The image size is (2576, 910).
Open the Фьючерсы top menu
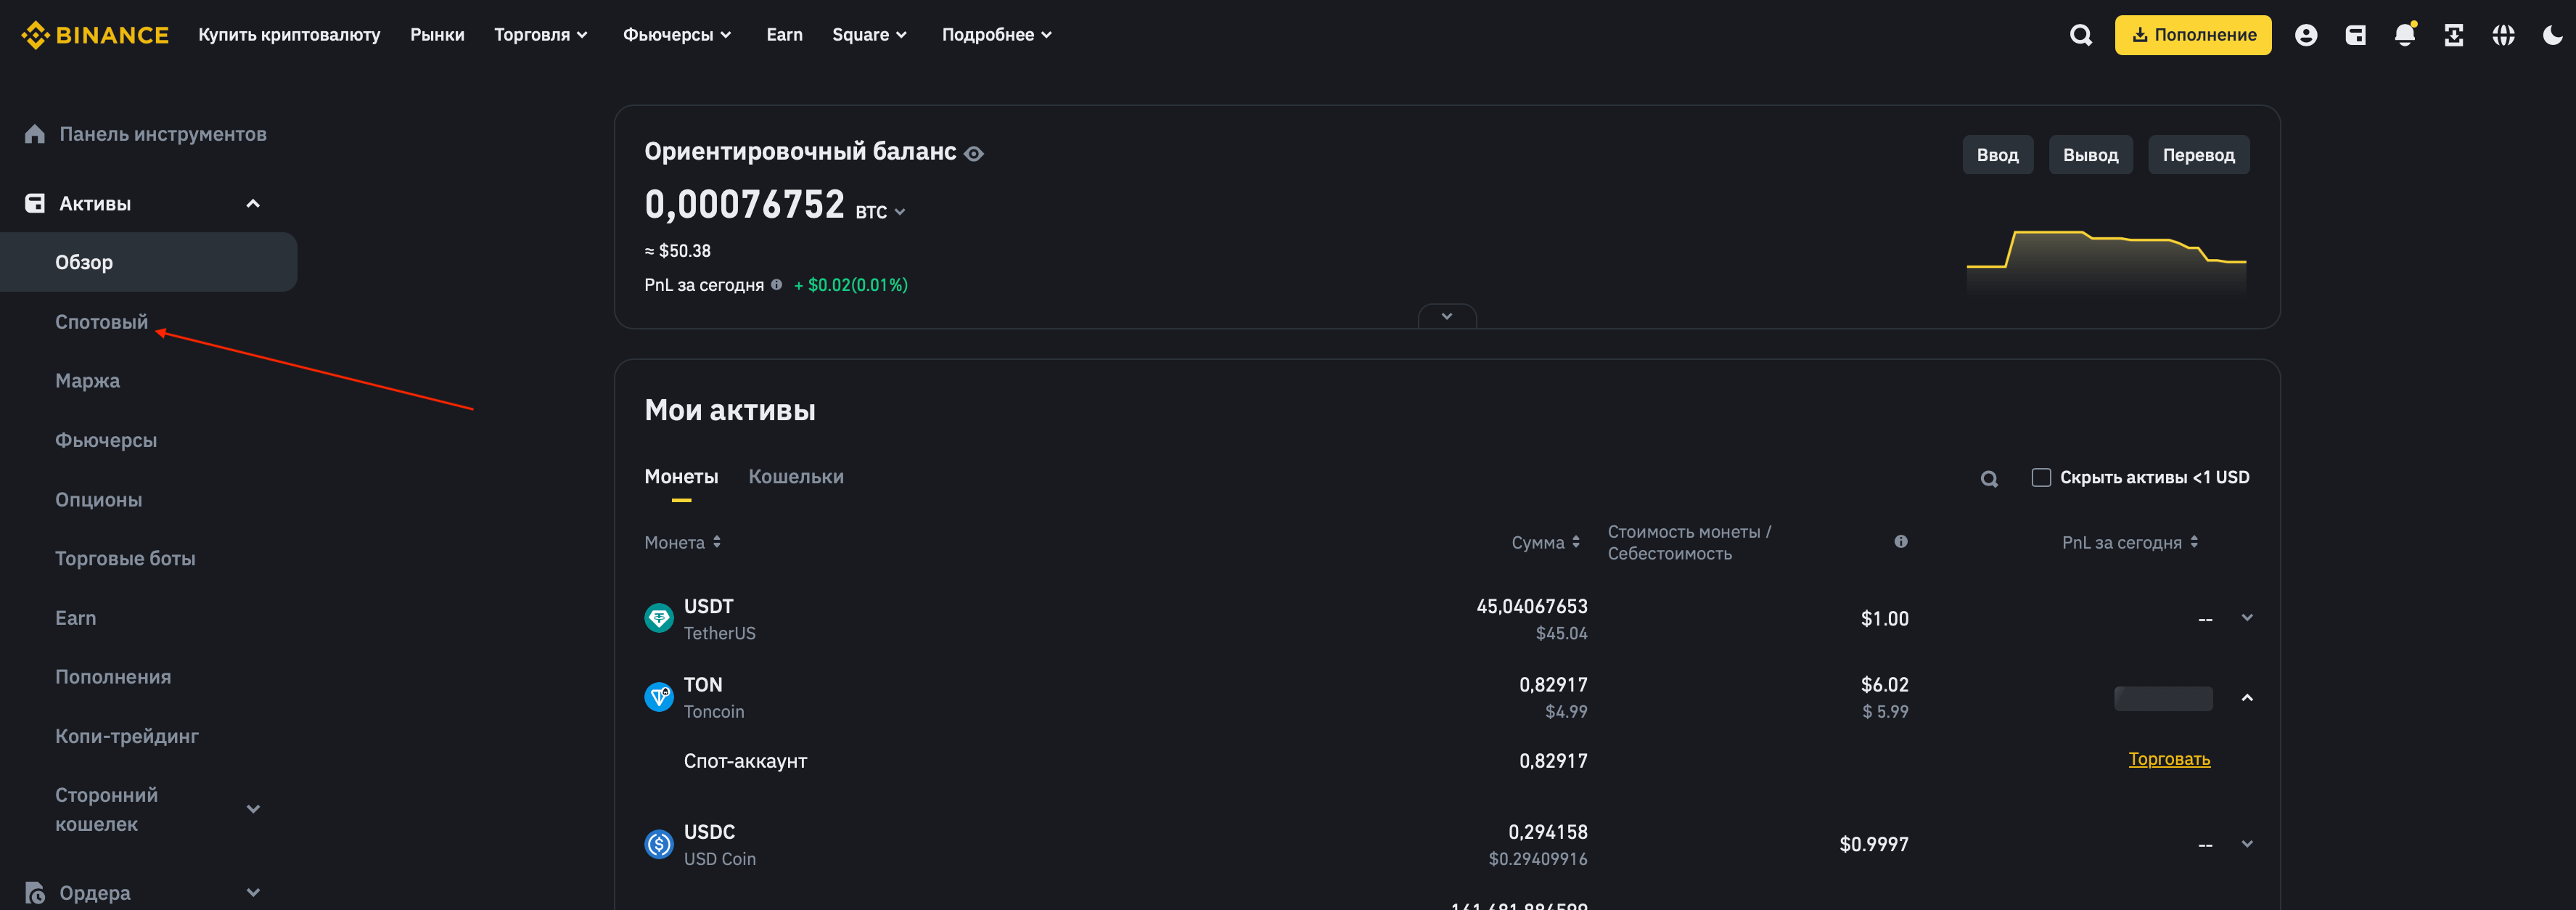click(677, 35)
